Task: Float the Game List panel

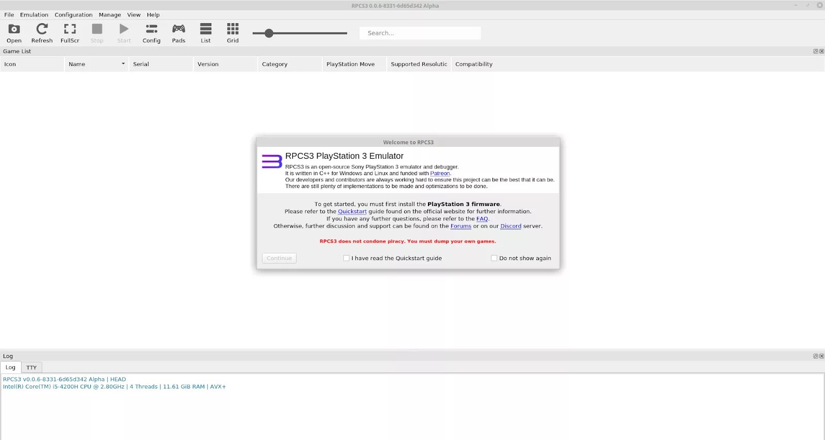Action: (x=816, y=51)
